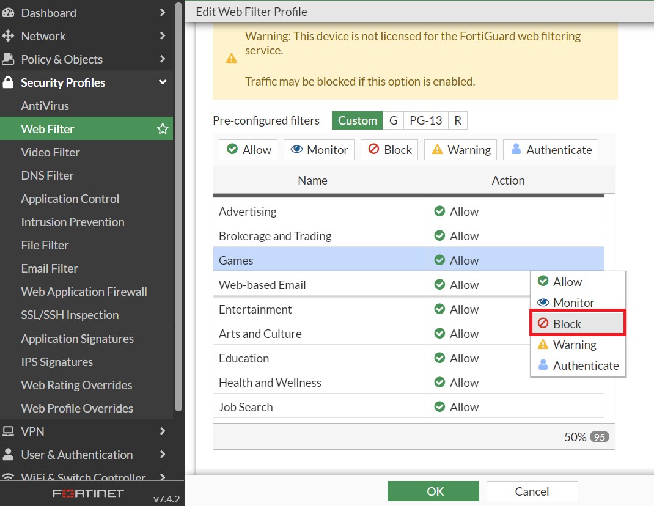Click green check icon in Games row
This screenshot has width=654, height=506.
439,260
